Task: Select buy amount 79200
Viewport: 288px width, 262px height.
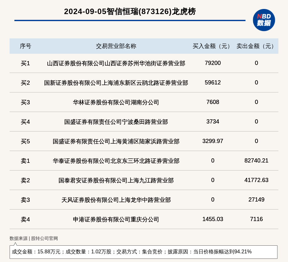Action: 213,63
